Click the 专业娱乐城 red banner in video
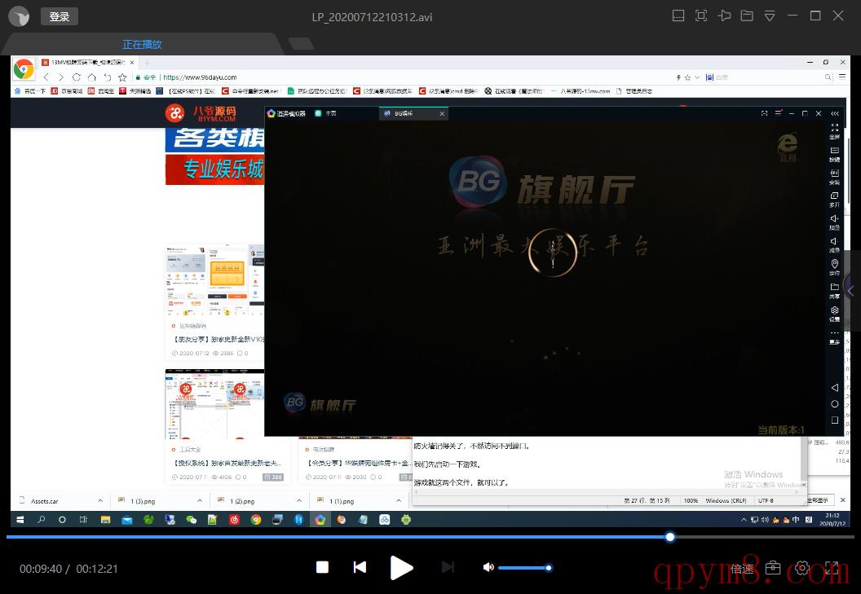This screenshot has height=594, width=861. point(214,169)
